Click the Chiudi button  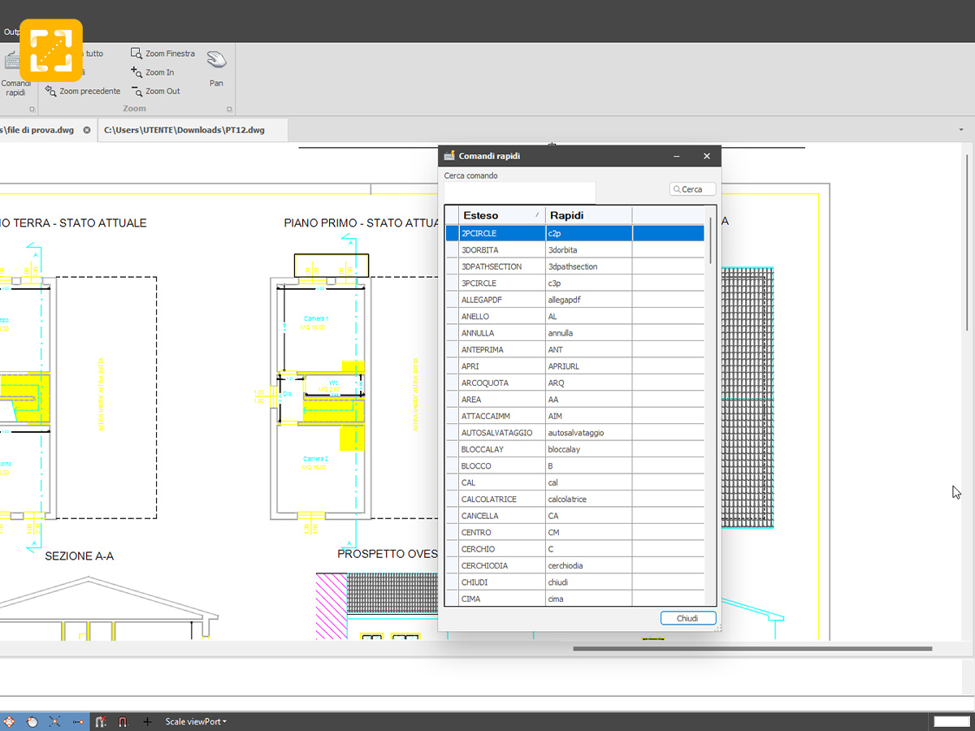687,618
